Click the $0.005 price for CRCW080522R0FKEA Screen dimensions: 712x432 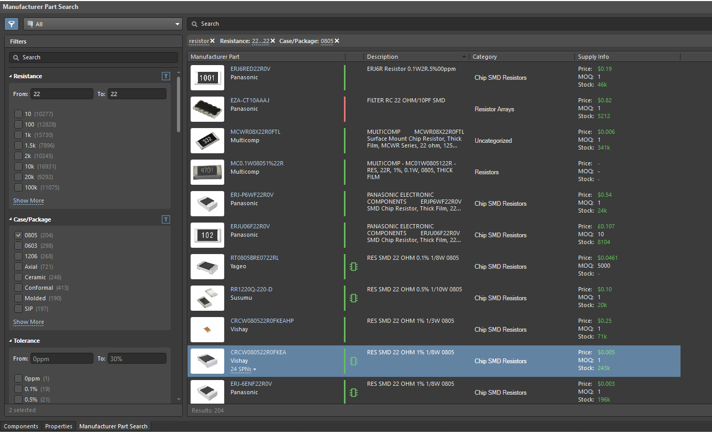tap(606, 352)
